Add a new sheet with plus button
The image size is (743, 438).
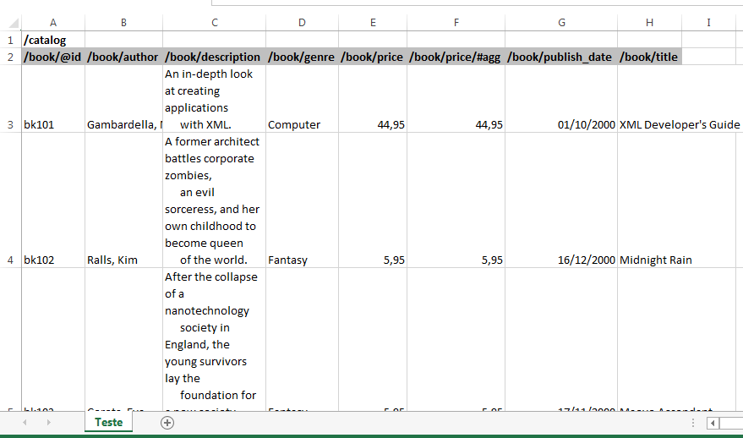pyautogui.click(x=167, y=423)
